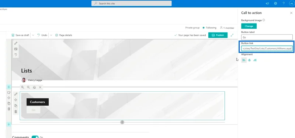Edit the Call to action web part pencil
Image resolution: width=295 pixels, height=138 pixels.
16,94
